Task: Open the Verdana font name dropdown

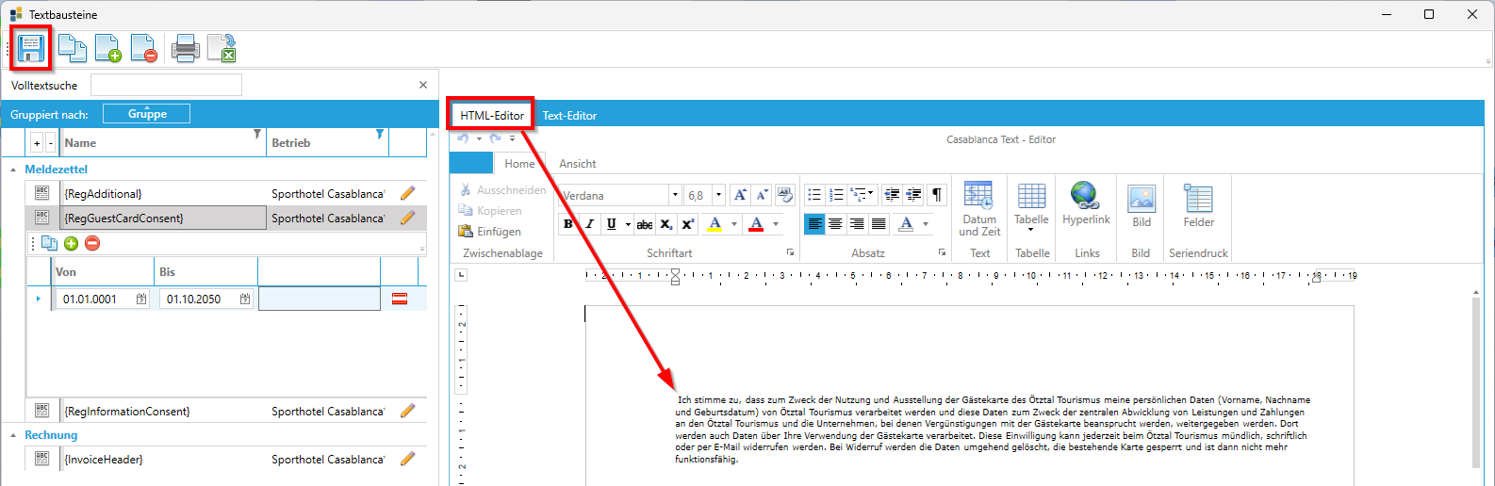Action: pyautogui.click(x=675, y=195)
